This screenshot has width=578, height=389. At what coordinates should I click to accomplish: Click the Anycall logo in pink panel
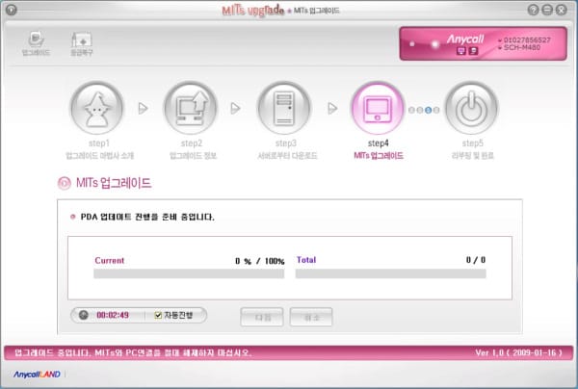click(x=465, y=39)
